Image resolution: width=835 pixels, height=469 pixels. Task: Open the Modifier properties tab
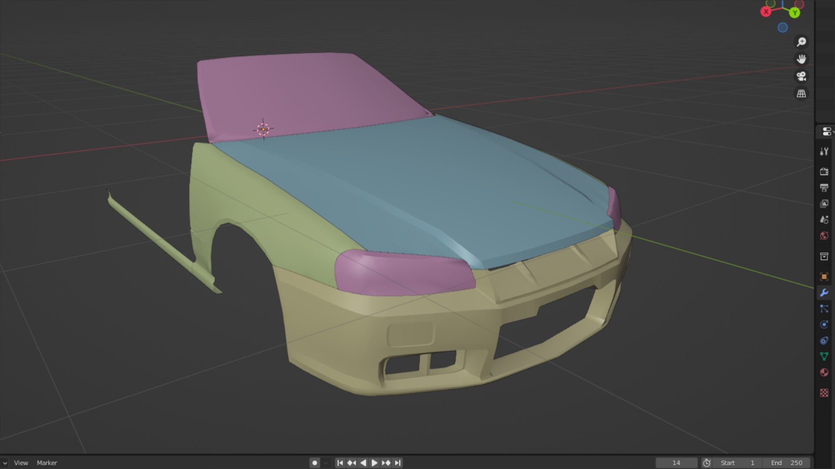coord(824,293)
